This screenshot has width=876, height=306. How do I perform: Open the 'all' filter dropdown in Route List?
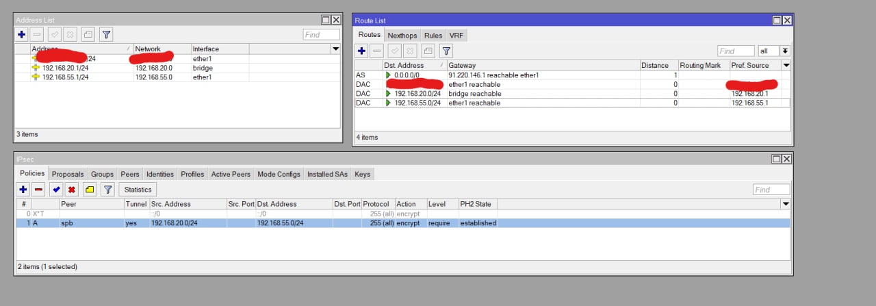(785, 51)
